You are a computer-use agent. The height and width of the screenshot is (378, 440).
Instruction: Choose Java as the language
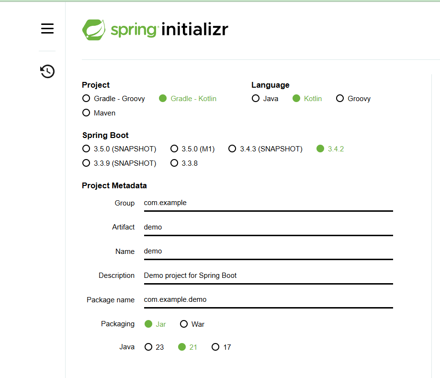coord(256,98)
